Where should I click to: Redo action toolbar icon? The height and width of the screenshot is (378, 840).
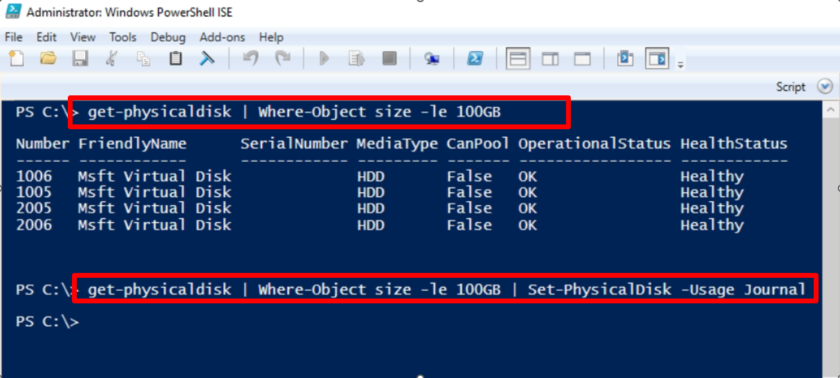coord(282,59)
